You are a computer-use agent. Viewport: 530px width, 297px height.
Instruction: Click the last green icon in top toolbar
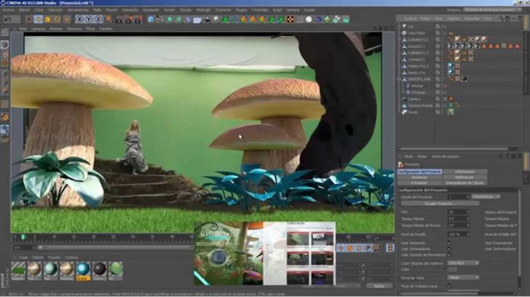(x=346, y=20)
